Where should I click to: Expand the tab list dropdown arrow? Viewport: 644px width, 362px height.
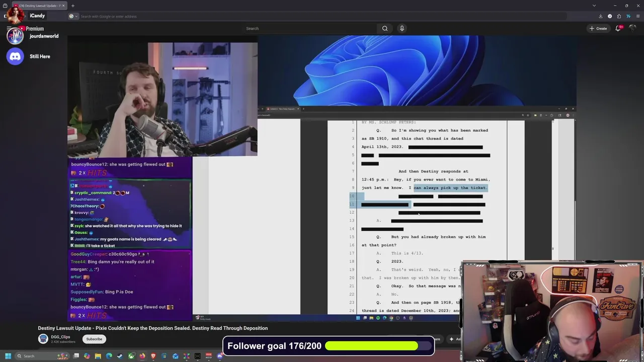pyautogui.click(x=594, y=6)
